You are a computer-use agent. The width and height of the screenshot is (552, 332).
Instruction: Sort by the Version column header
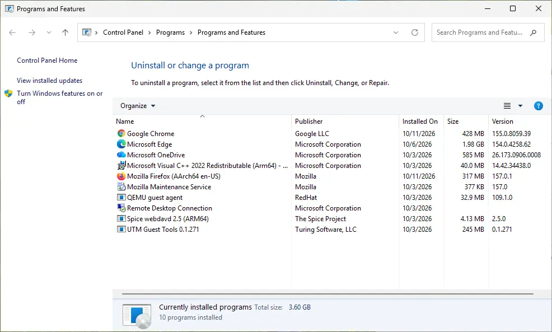click(x=520, y=121)
